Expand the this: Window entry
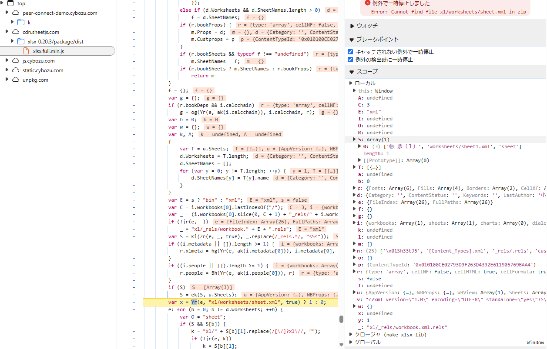The height and width of the screenshot is (349, 547). pos(355,91)
